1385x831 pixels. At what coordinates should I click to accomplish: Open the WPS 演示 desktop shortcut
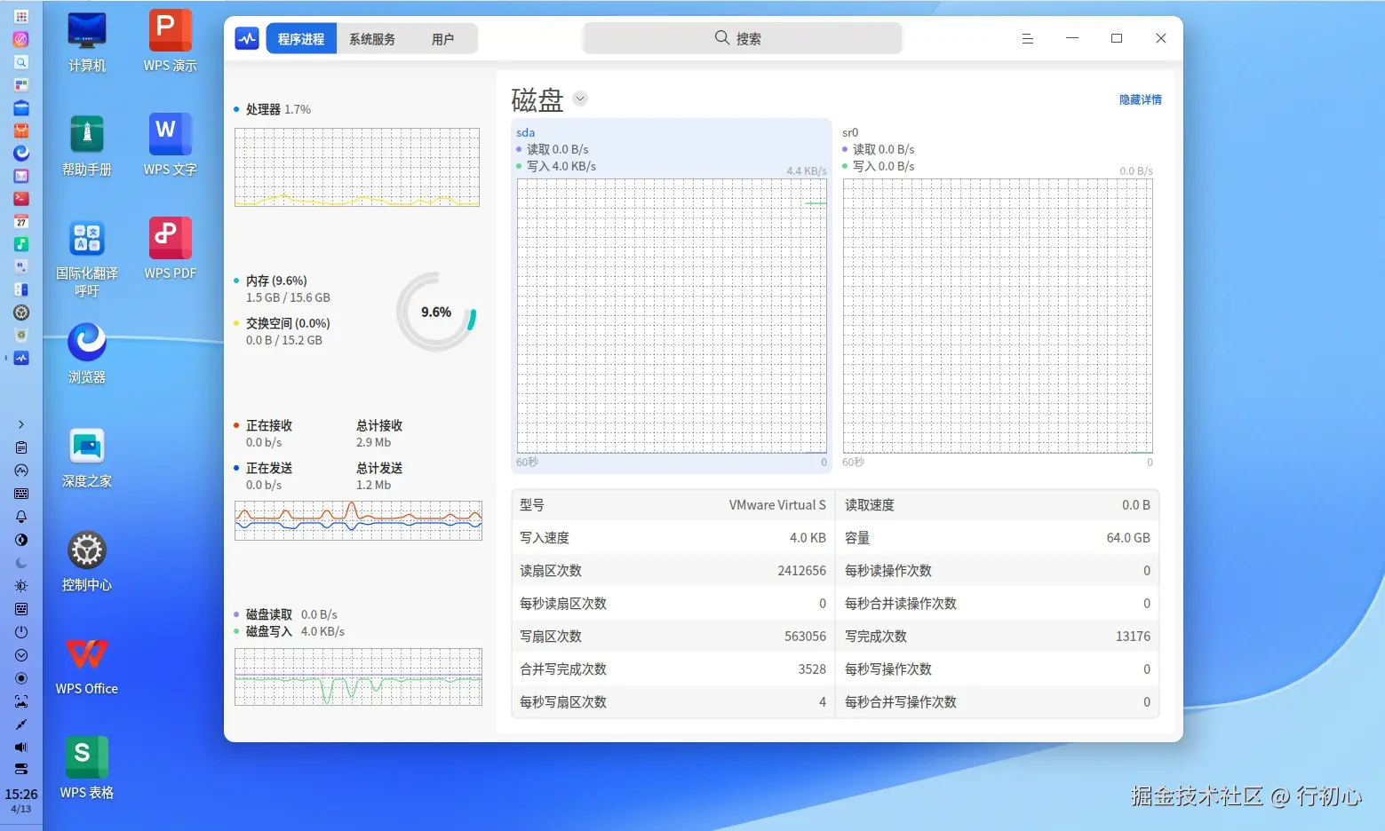click(170, 43)
